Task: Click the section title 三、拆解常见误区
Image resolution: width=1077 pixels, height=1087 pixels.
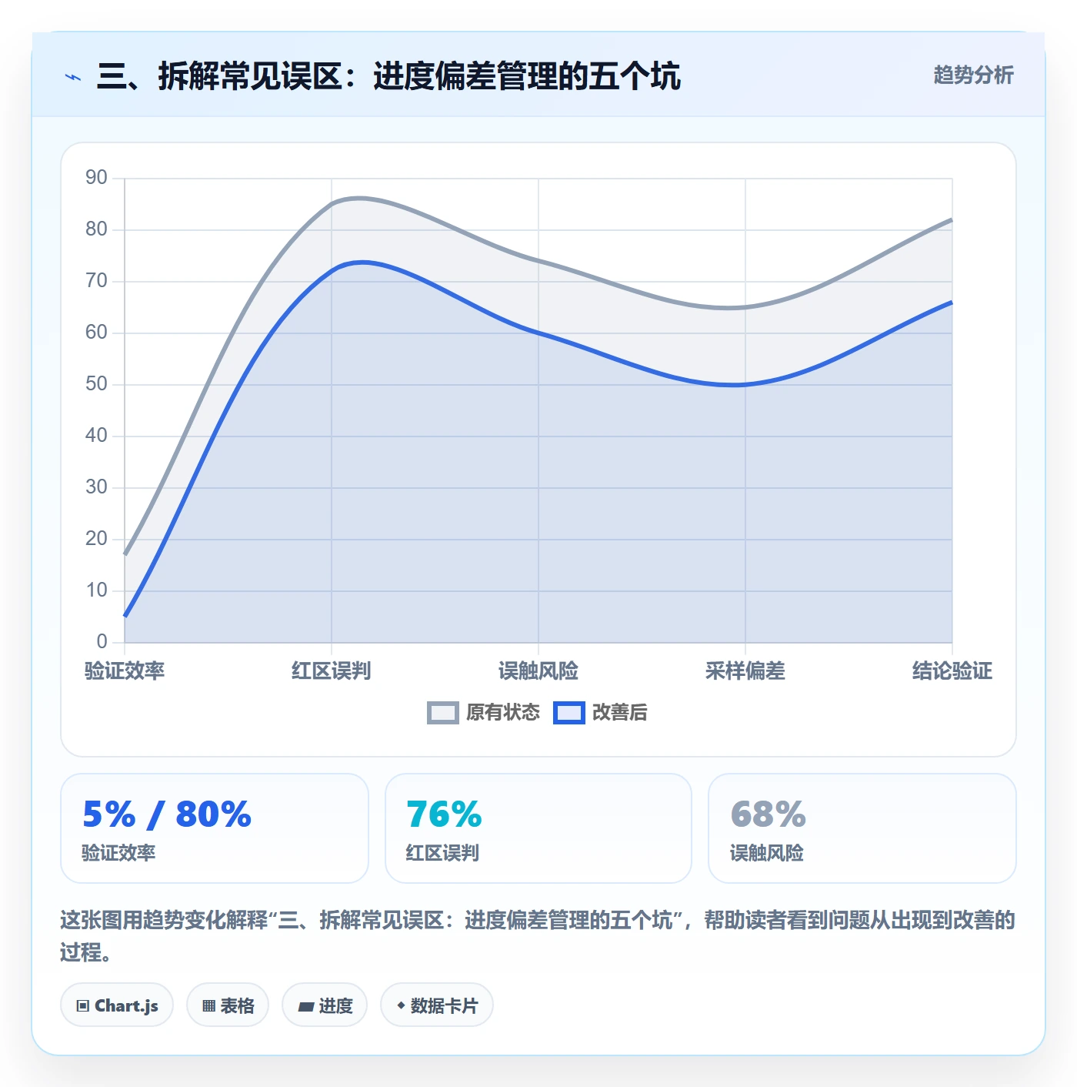Action: pos(388,77)
